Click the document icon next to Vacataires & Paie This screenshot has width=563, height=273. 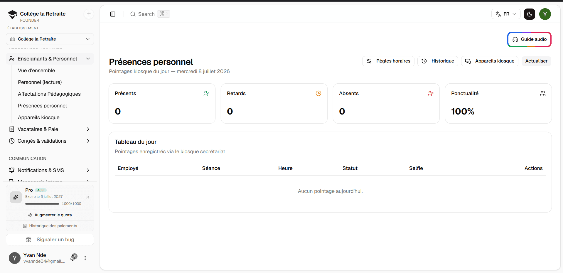point(12,129)
